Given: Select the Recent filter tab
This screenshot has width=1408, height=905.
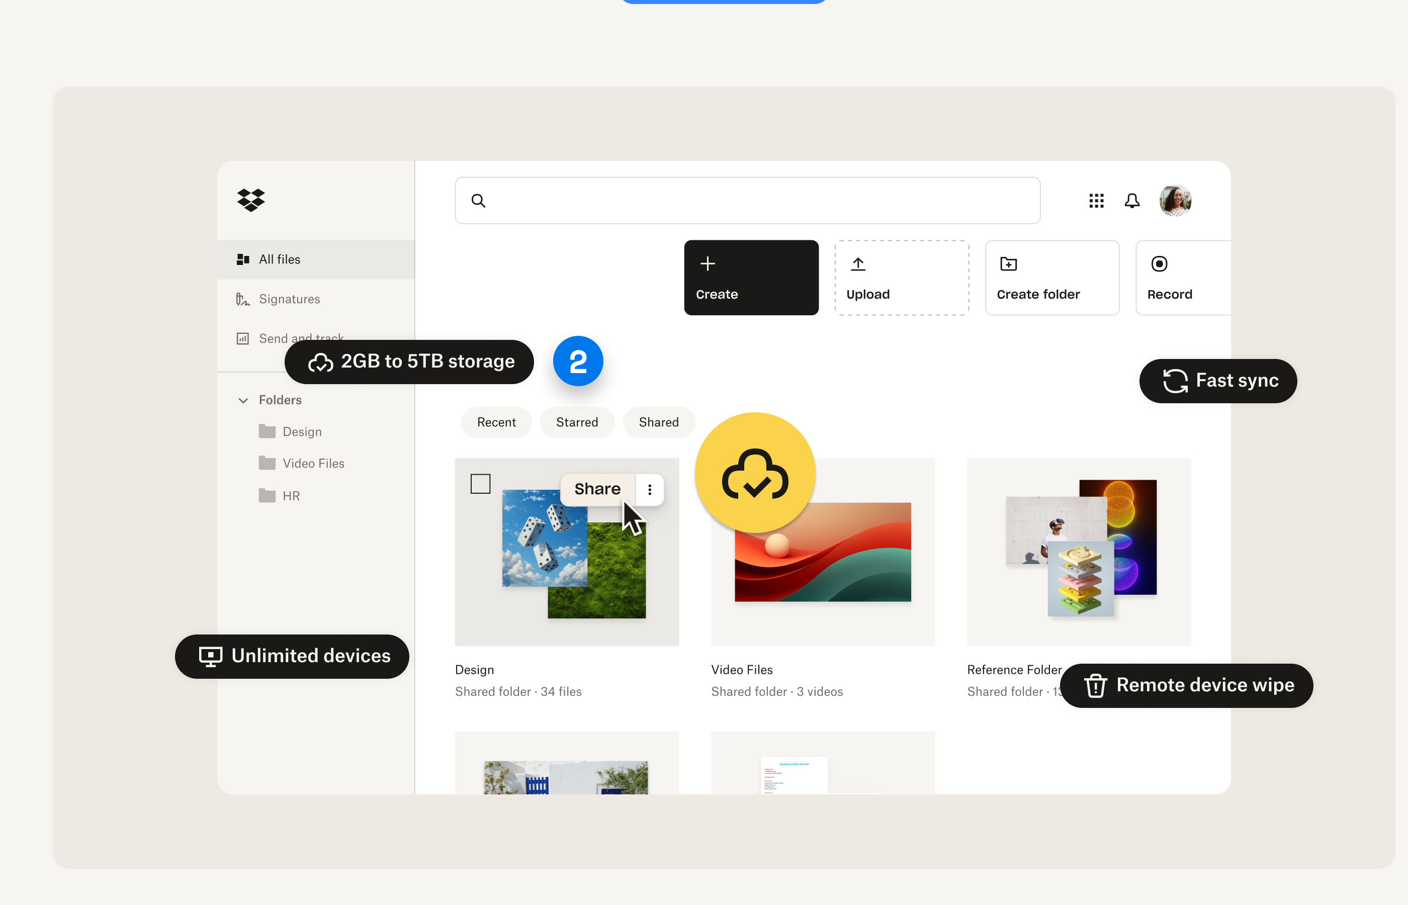Looking at the screenshot, I should point(496,422).
